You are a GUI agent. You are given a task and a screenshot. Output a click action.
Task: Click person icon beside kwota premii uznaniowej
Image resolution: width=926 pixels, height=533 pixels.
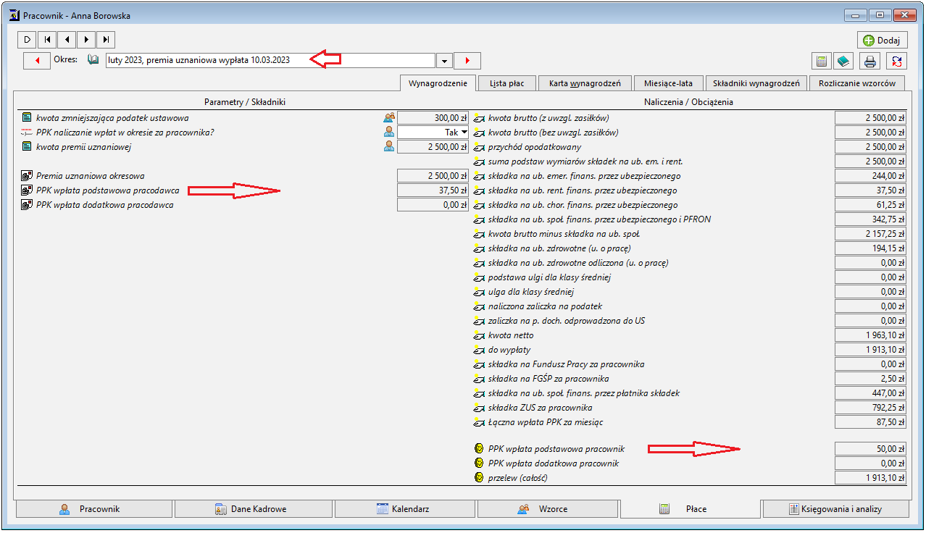pyautogui.click(x=389, y=147)
